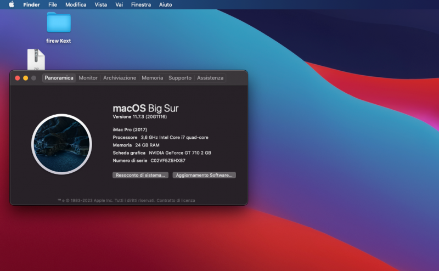Click the serial number C02VF5Z5HX87
The image size is (439, 271).
[x=168, y=160]
